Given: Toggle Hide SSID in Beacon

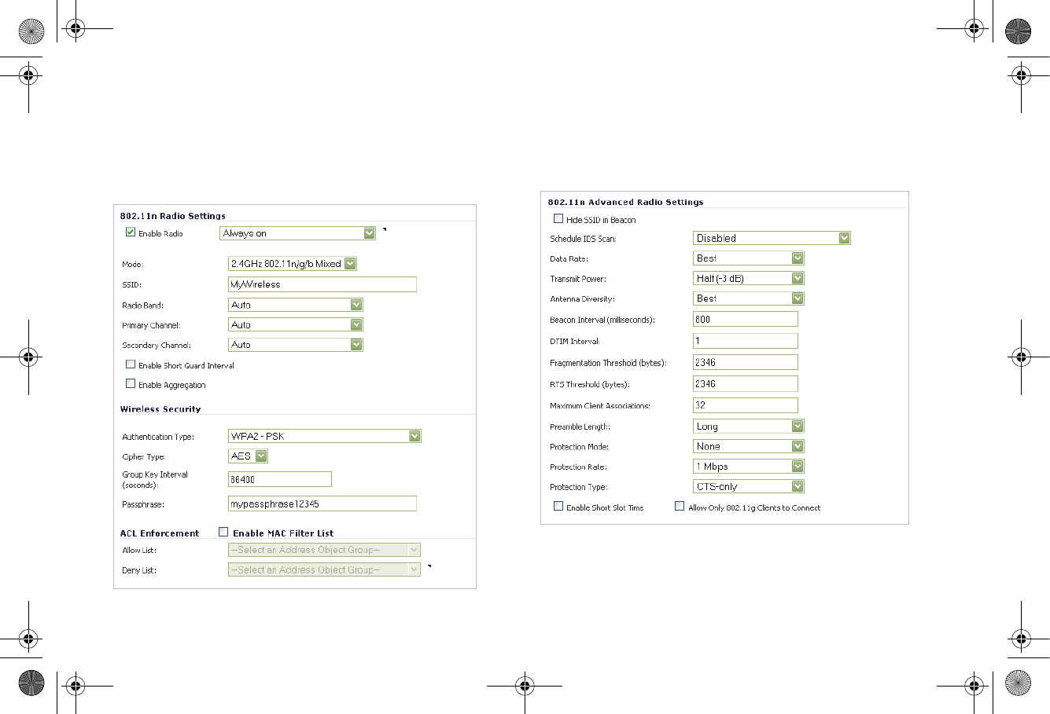Looking at the screenshot, I should pos(558,219).
